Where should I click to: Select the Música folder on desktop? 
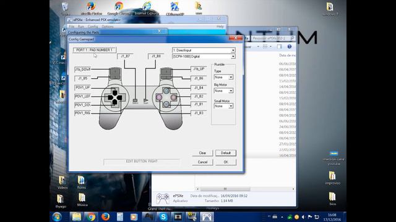pyautogui.click(x=82, y=200)
